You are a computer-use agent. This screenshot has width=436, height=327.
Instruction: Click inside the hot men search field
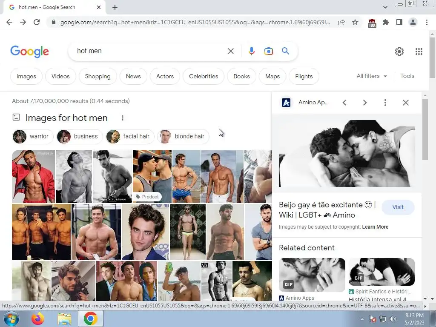(150, 51)
